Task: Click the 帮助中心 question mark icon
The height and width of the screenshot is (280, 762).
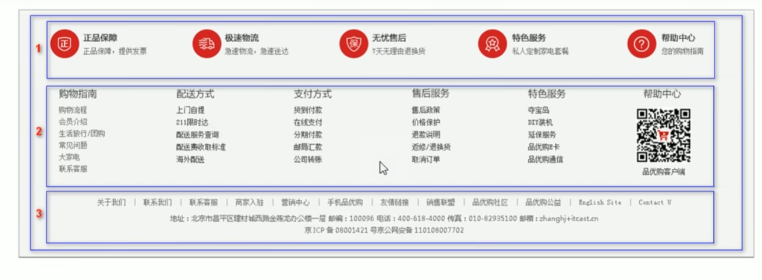Action: coord(642,44)
